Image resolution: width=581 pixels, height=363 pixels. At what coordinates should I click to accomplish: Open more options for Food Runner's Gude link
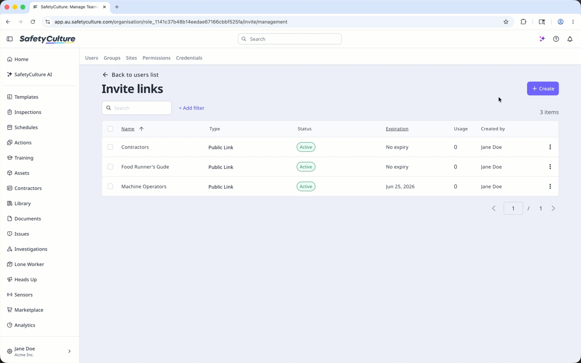(x=550, y=167)
